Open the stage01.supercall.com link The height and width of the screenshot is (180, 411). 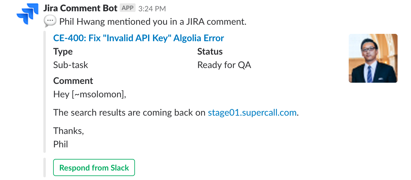(252, 113)
